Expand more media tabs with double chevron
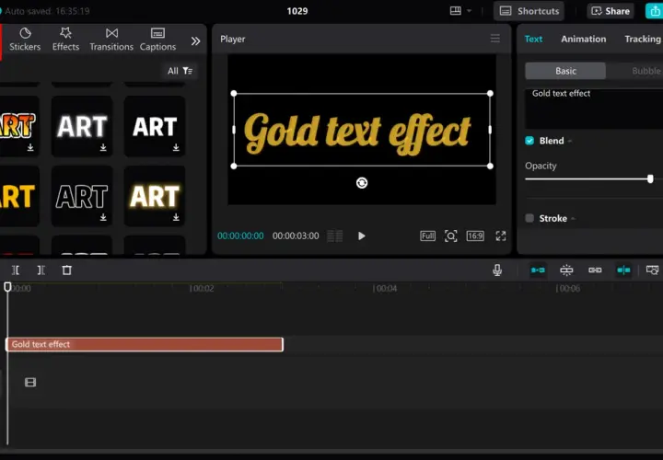Screen dimensions: 663x460 point(195,41)
